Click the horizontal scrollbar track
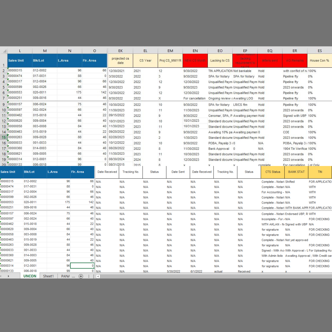The height and width of the screenshot is (332, 332). coord(216,276)
